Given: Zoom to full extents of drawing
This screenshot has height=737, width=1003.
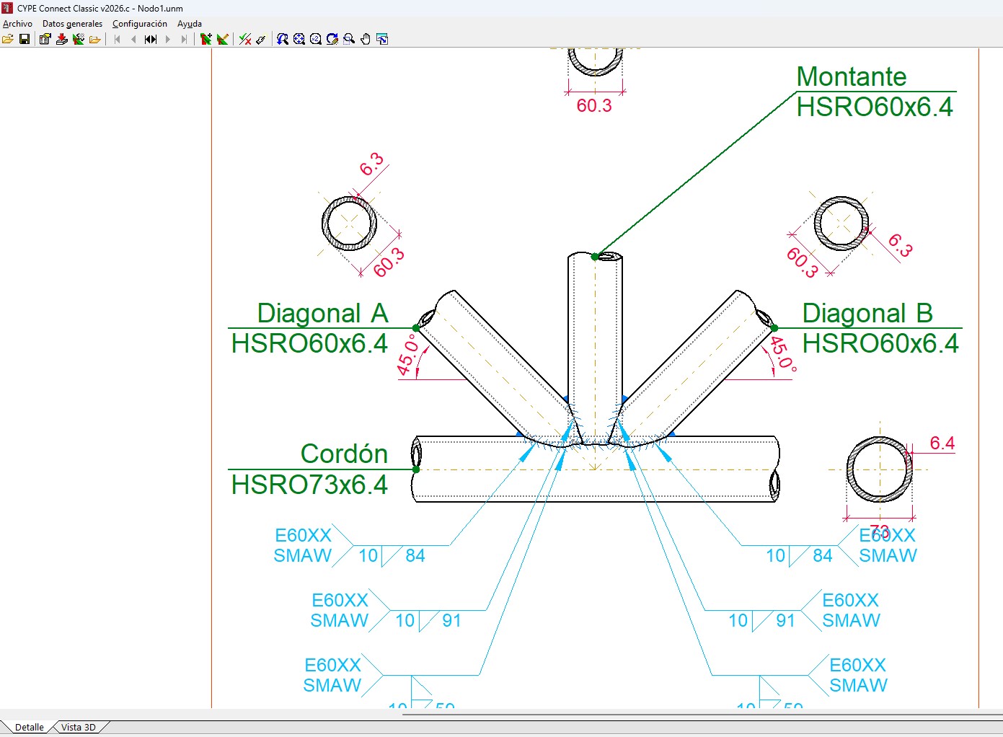Looking at the screenshot, I should pos(299,39).
